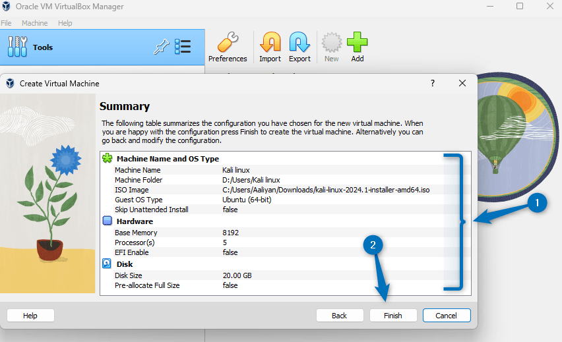Close the Create Virtual Machine dialog
This screenshot has height=342, width=562.
[462, 83]
